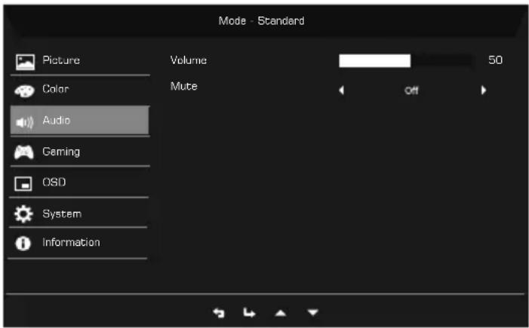Image resolution: width=529 pixels, height=328 pixels.
Task: Click the Color palette icon
Action: [x=24, y=91]
